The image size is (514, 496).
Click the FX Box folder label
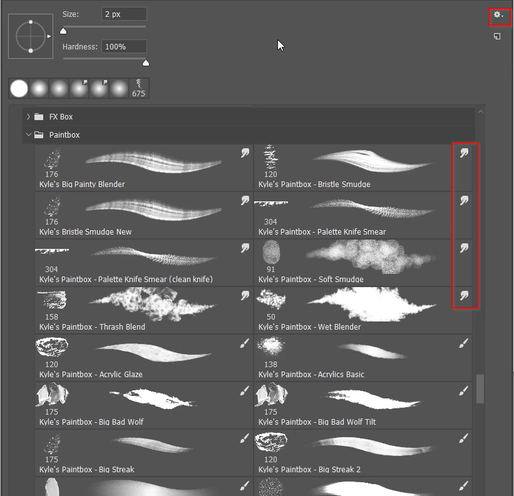click(61, 117)
